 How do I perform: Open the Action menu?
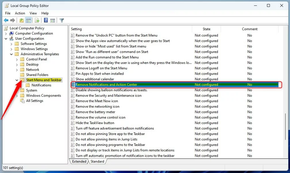(20, 13)
